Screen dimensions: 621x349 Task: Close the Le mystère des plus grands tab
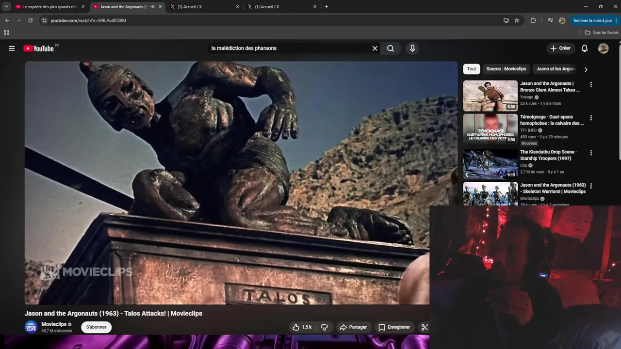[83, 7]
